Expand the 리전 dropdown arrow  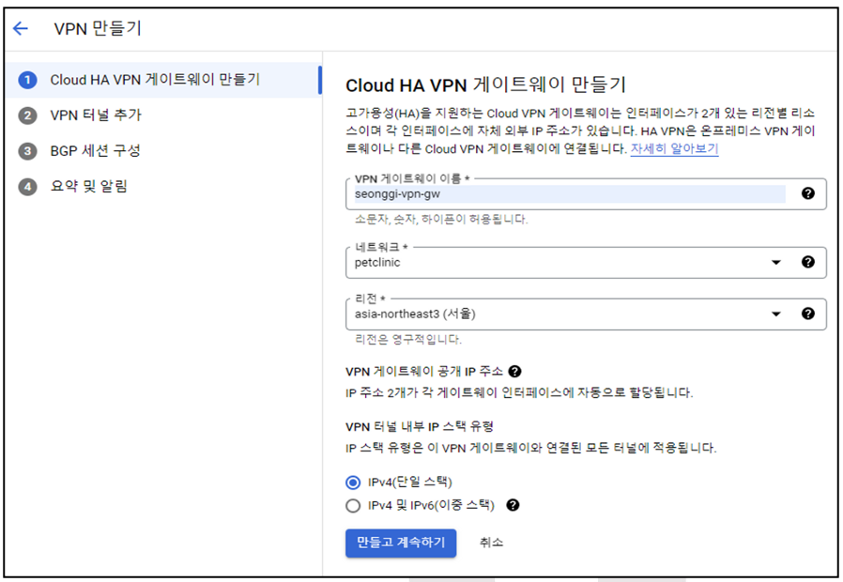[775, 314]
